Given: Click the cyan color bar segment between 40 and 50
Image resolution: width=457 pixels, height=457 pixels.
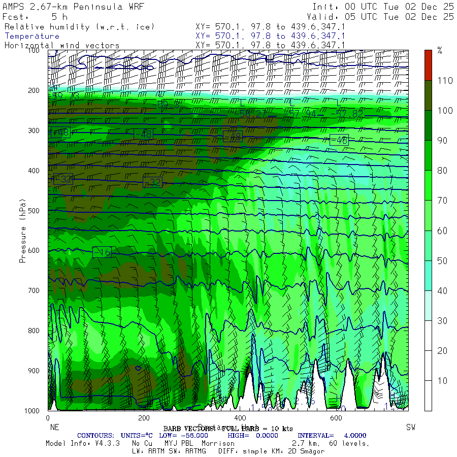Looking at the screenshot, I should tap(428, 275).
